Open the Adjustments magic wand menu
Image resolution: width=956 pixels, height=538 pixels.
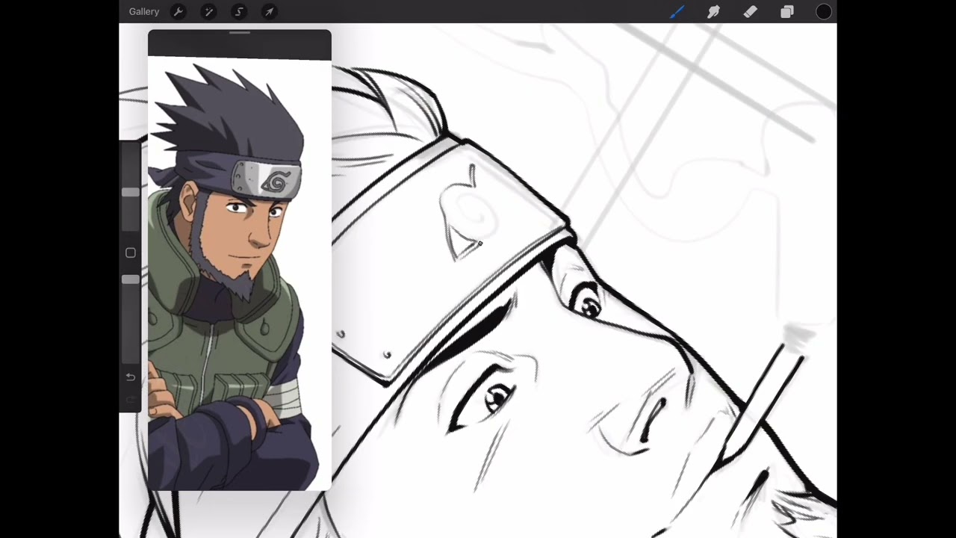pos(209,12)
